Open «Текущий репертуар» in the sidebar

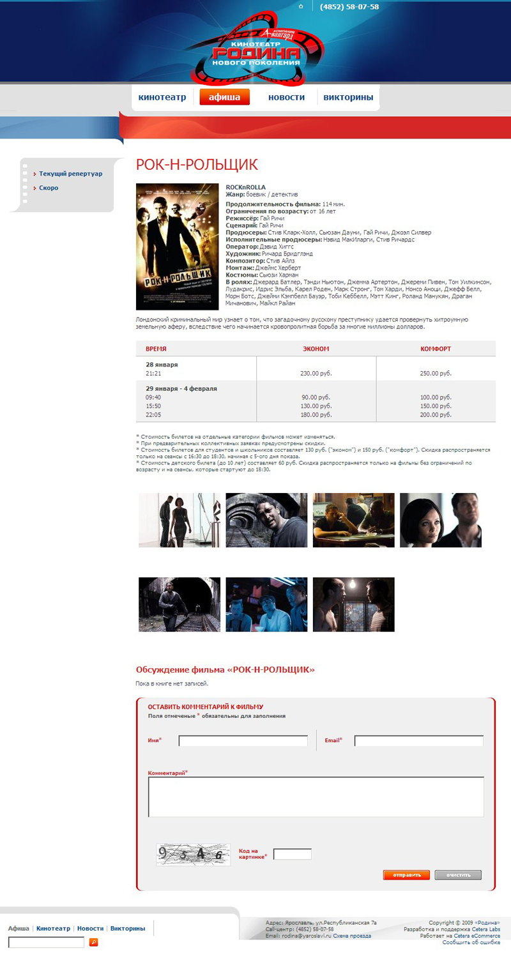click(x=70, y=174)
